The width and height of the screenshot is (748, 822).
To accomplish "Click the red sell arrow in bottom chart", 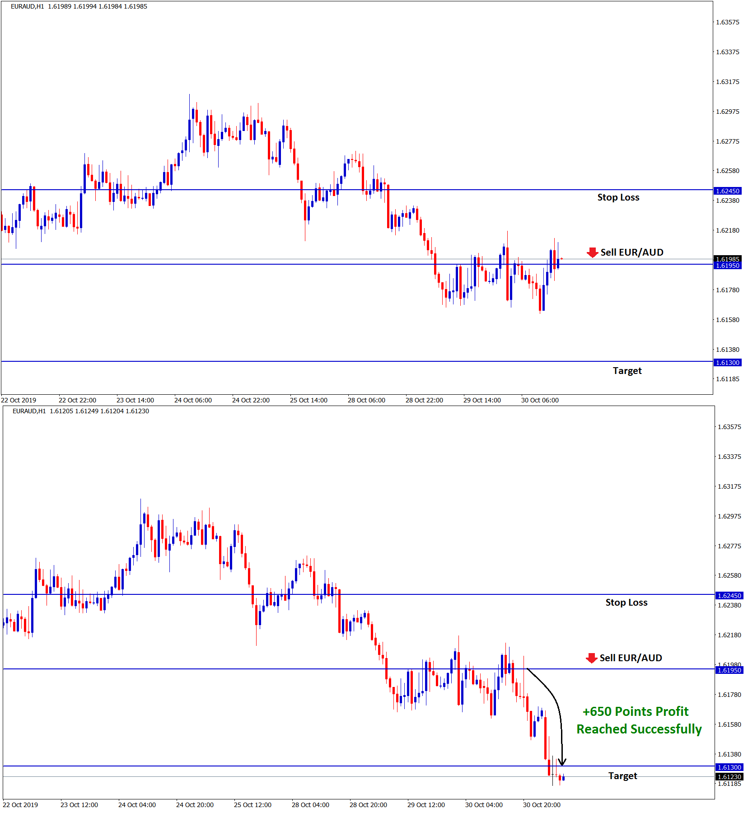I will click(591, 658).
